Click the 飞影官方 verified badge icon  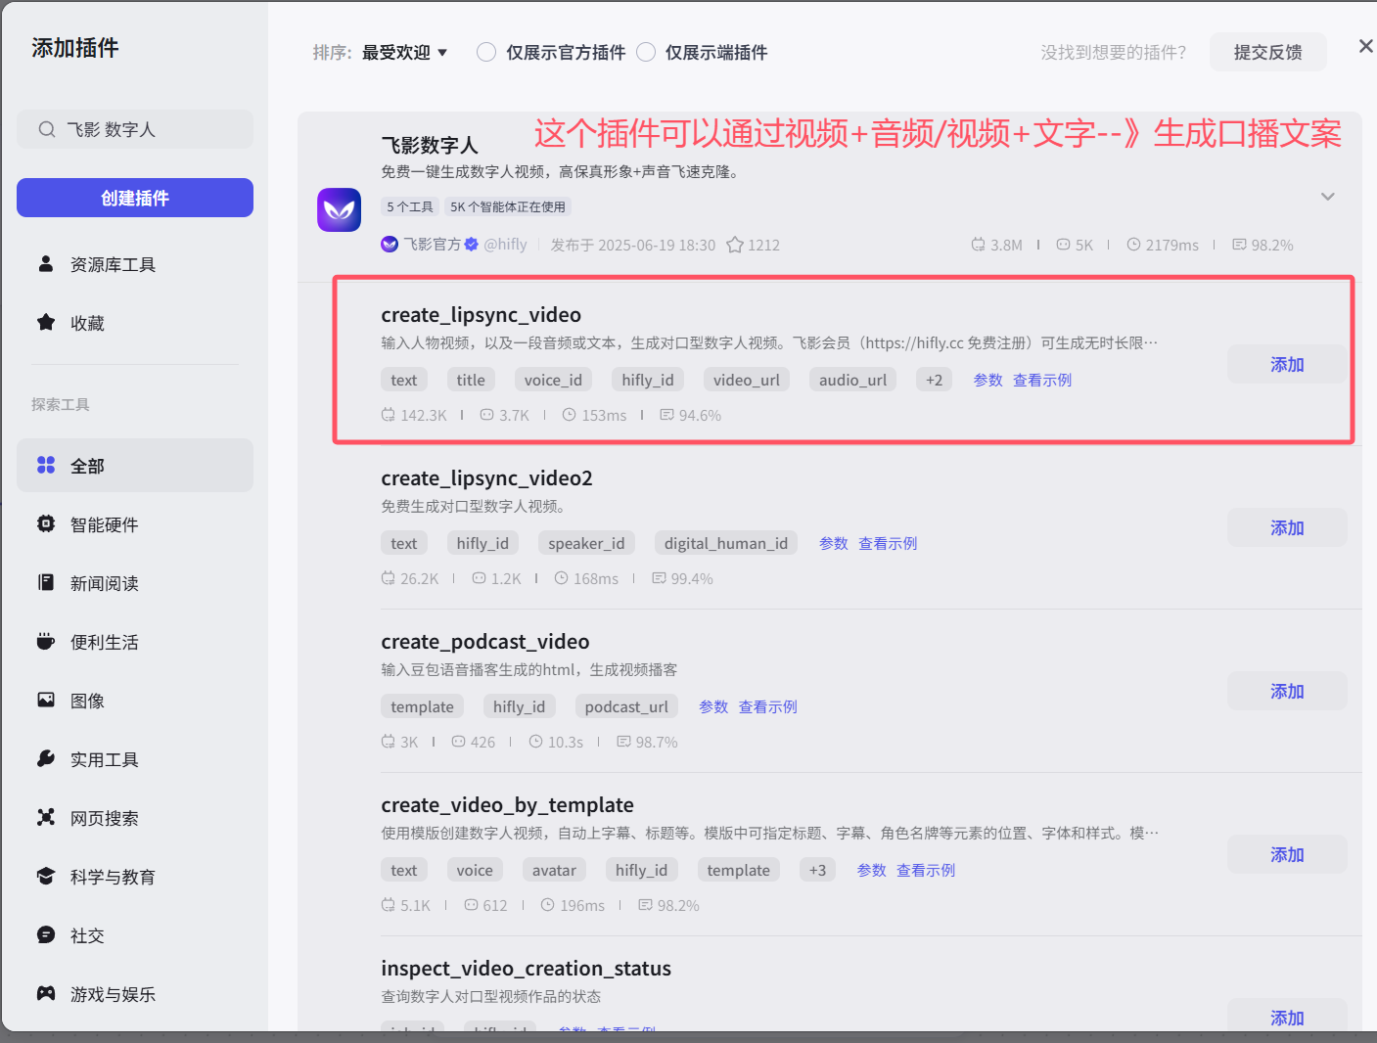(x=472, y=245)
